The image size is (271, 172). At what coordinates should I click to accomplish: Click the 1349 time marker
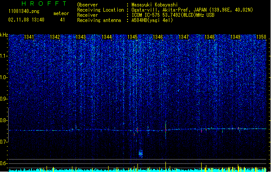(x=235, y=37)
